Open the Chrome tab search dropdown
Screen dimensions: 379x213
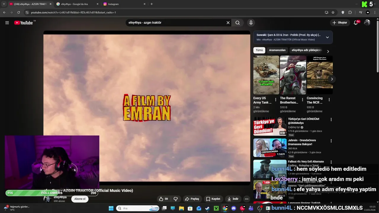(x=4, y=4)
